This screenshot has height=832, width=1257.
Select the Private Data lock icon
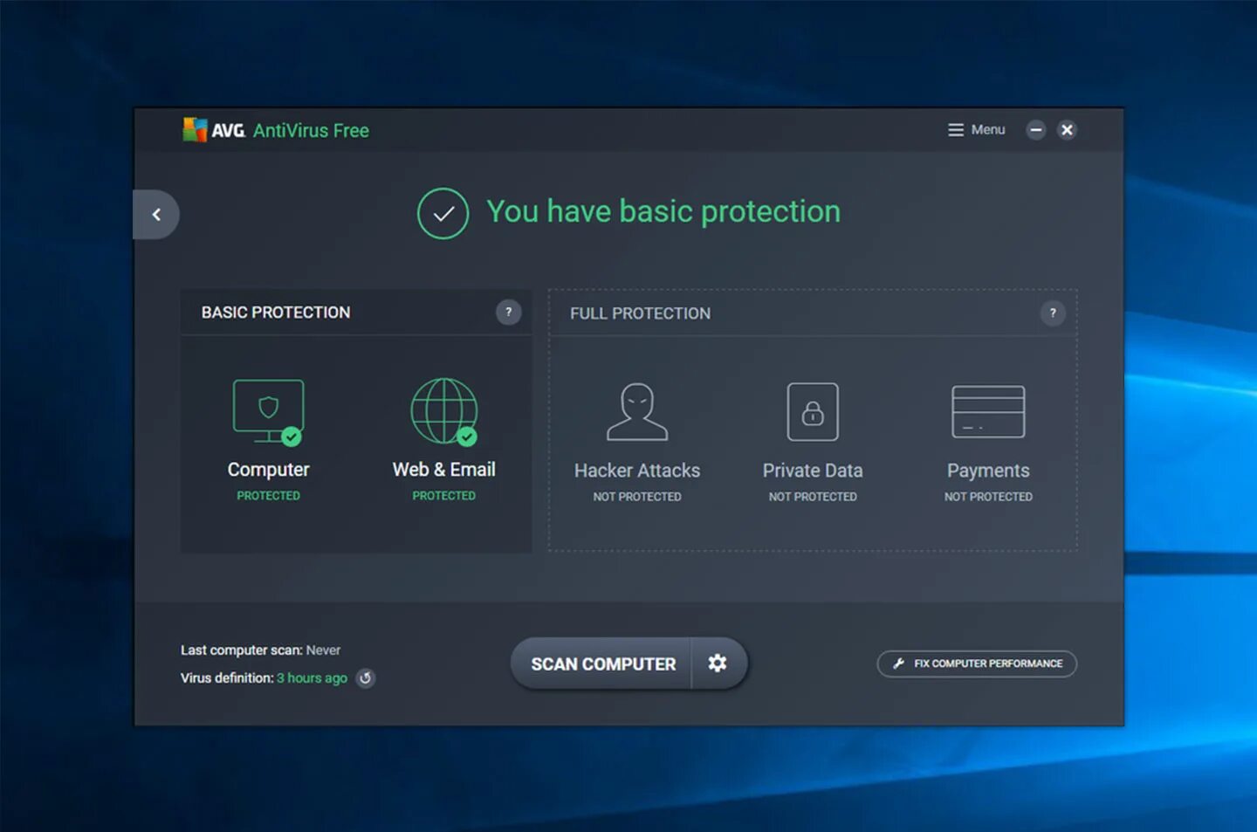pos(813,411)
